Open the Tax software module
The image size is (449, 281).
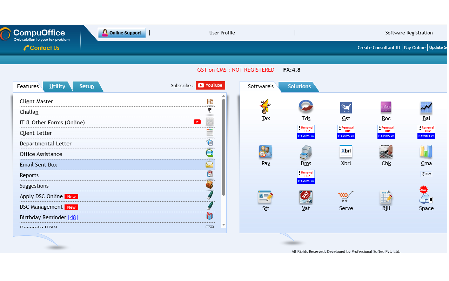click(266, 107)
